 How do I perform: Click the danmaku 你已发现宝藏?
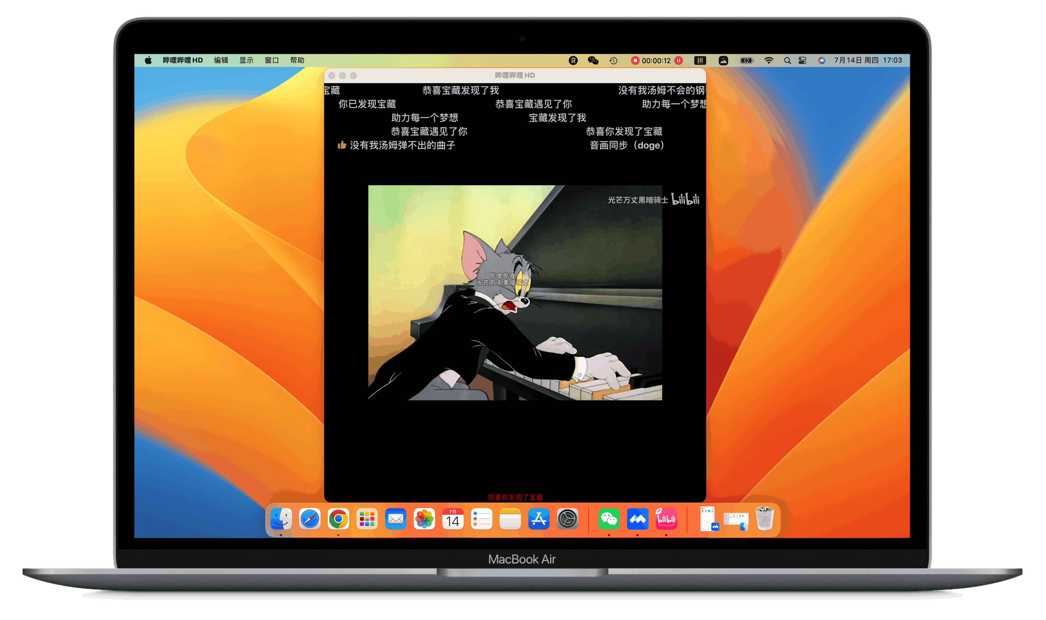pos(367,104)
